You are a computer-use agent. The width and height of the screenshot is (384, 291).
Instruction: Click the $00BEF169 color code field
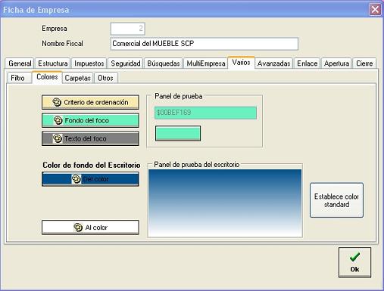[205, 113]
